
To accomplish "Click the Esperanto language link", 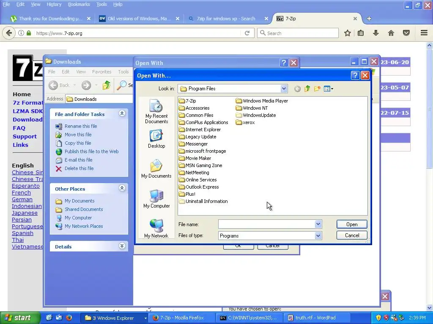I will (x=26, y=186).
